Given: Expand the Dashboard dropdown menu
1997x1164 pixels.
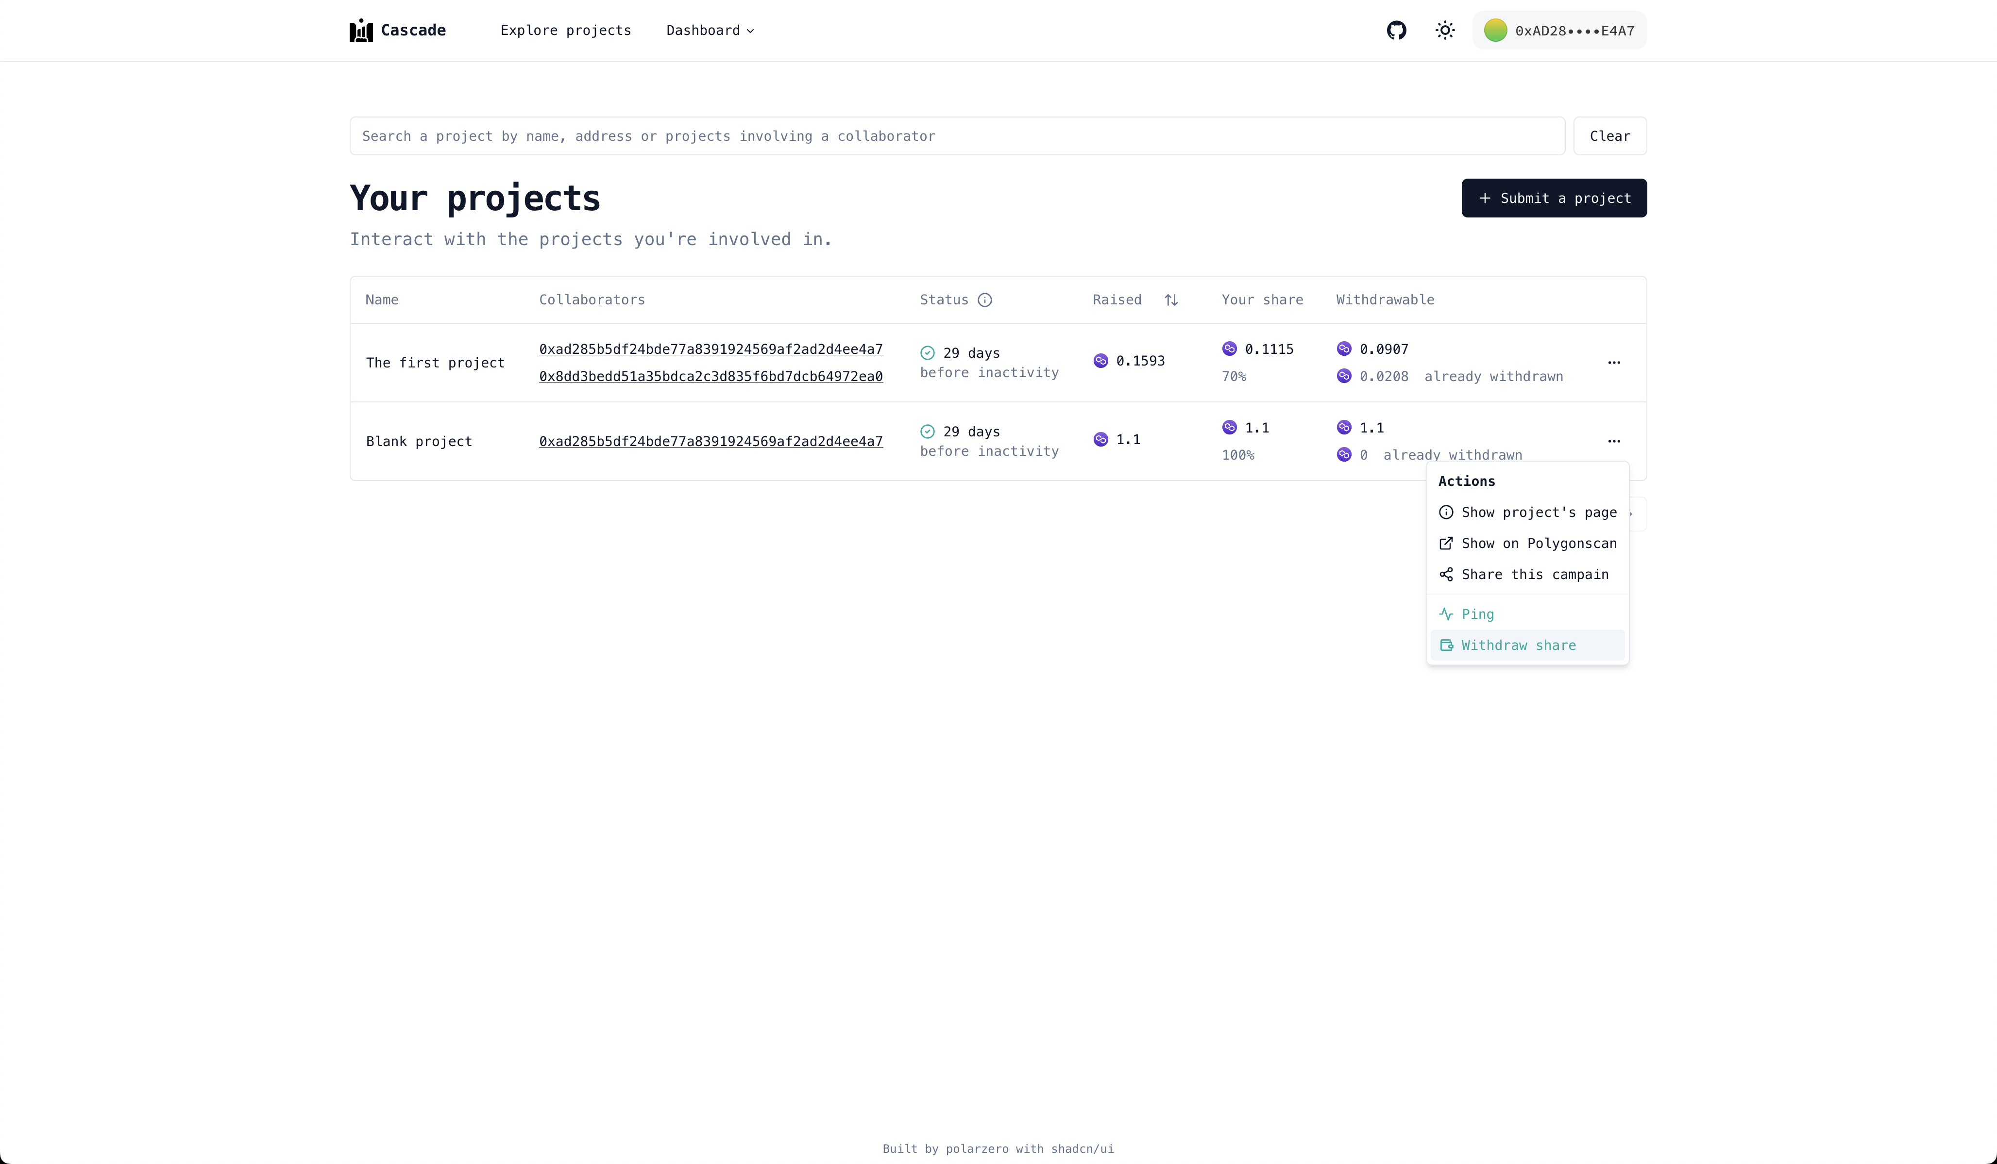Looking at the screenshot, I should [x=710, y=30].
